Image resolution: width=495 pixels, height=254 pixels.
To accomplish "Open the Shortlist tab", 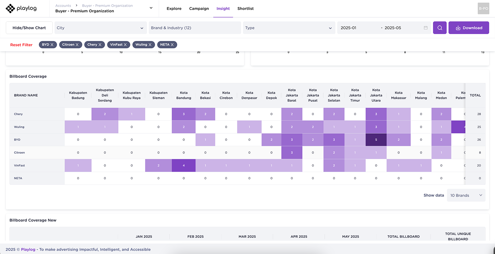I will click(x=245, y=8).
